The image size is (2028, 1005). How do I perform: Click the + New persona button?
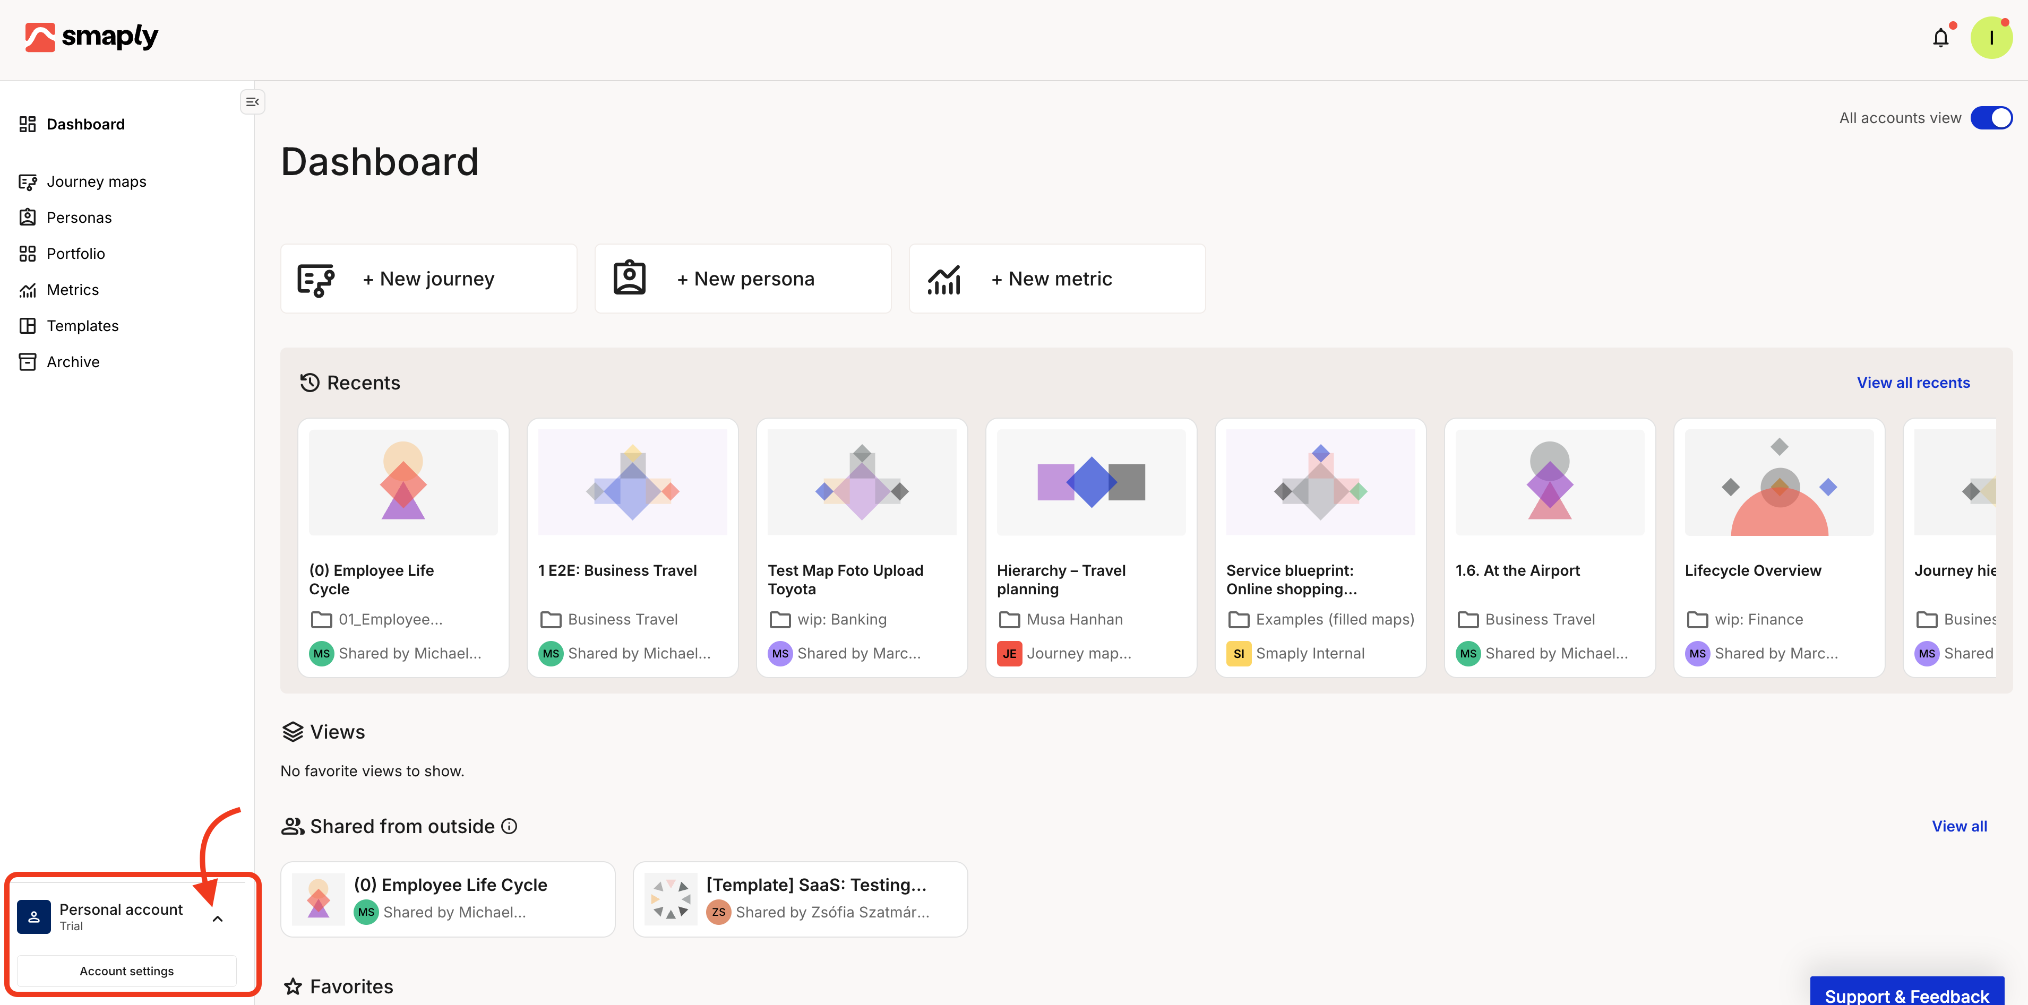pyautogui.click(x=742, y=279)
